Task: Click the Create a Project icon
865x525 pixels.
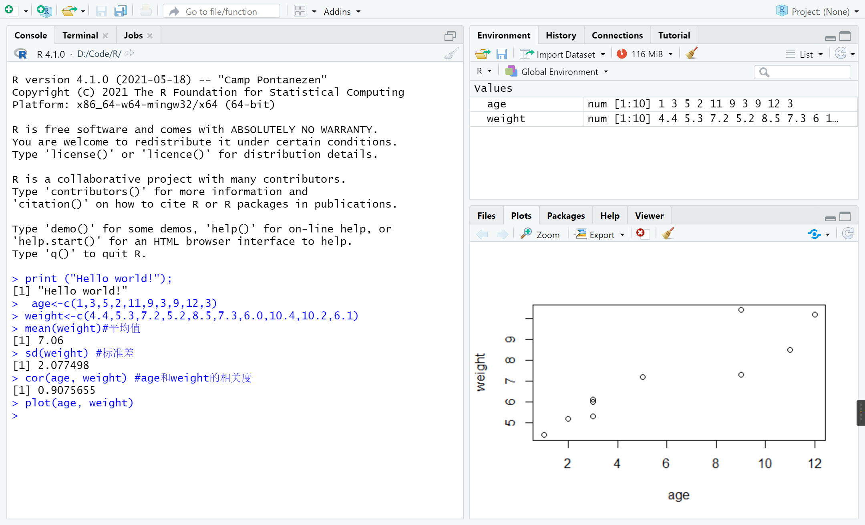Action: click(x=44, y=11)
